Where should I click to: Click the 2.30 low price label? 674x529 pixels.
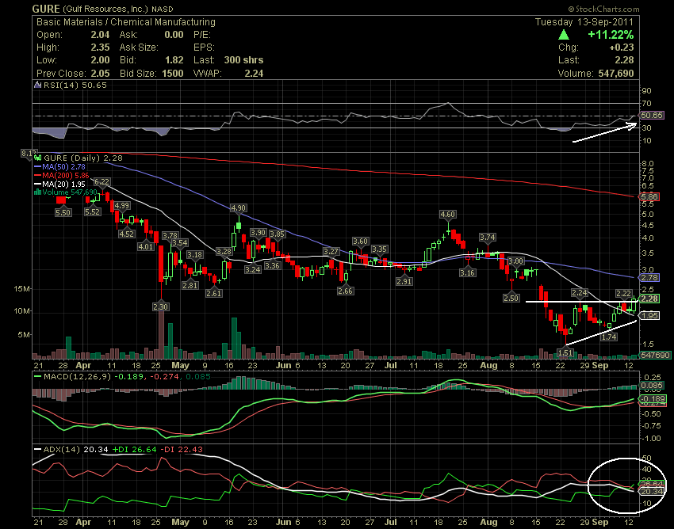pyautogui.click(x=160, y=306)
